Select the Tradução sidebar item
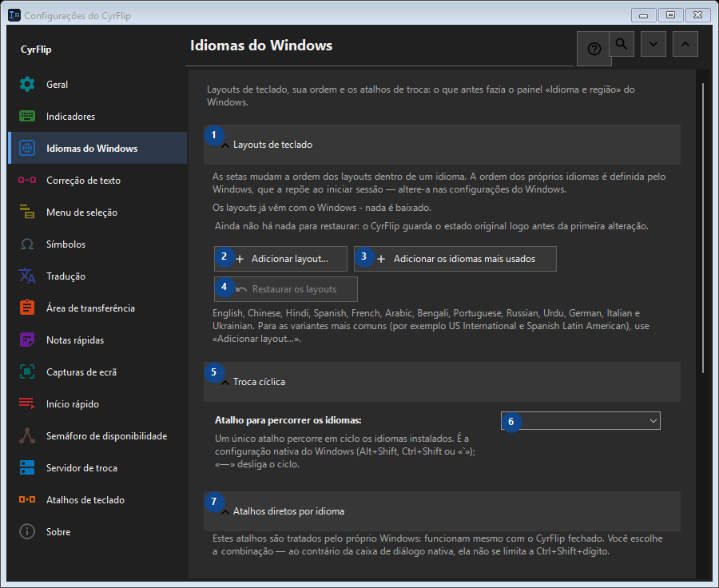The height and width of the screenshot is (588, 719). click(x=97, y=276)
